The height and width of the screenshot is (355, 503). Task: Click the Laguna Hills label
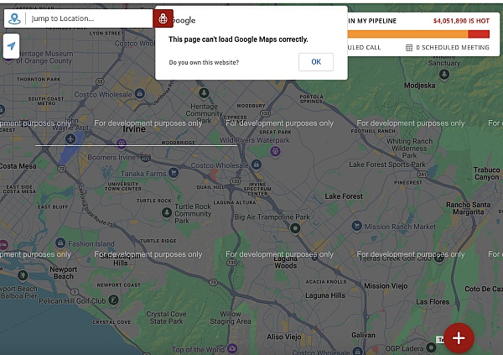pyautogui.click(x=325, y=295)
